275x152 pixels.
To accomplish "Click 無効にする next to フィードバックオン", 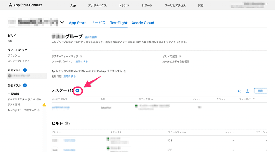I will pyautogui.click(x=81, y=62).
